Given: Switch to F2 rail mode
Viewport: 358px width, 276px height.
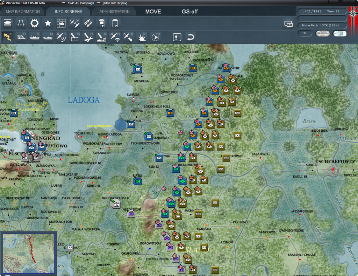Looking at the screenshot, I should (x=21, y=37).
